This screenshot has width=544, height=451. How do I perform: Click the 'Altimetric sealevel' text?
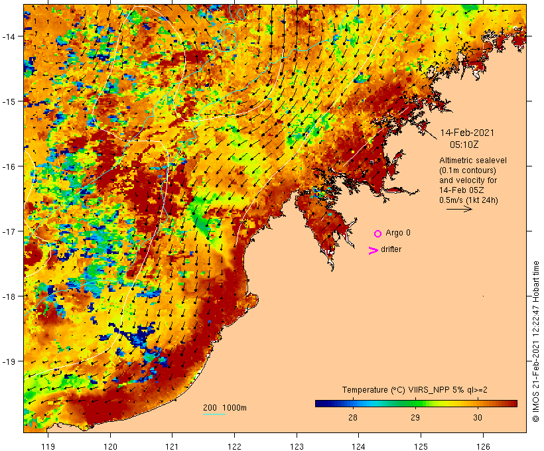(x=473, y=161)
